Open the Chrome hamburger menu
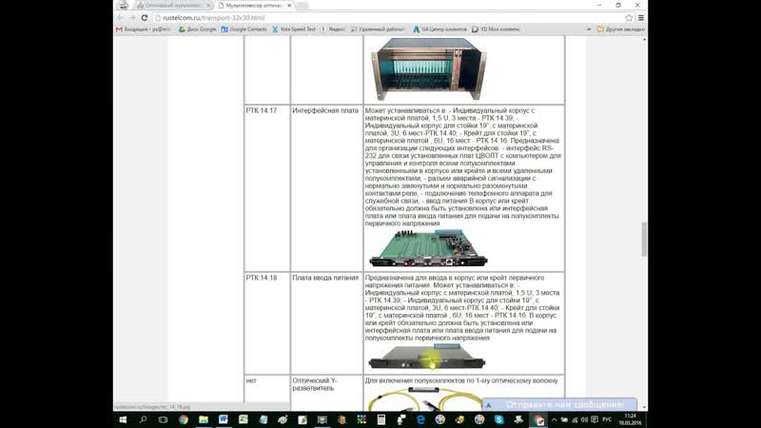Viewport: 761px width, 428px height. 640,18
